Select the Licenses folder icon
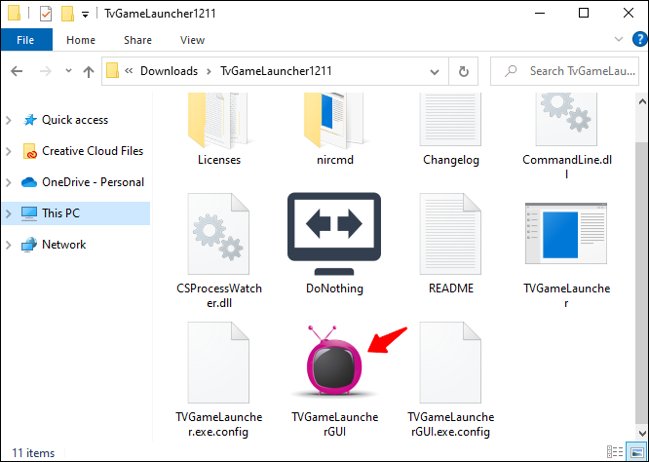The height and width of the screenshot is (462, 649). pos(218,121)
